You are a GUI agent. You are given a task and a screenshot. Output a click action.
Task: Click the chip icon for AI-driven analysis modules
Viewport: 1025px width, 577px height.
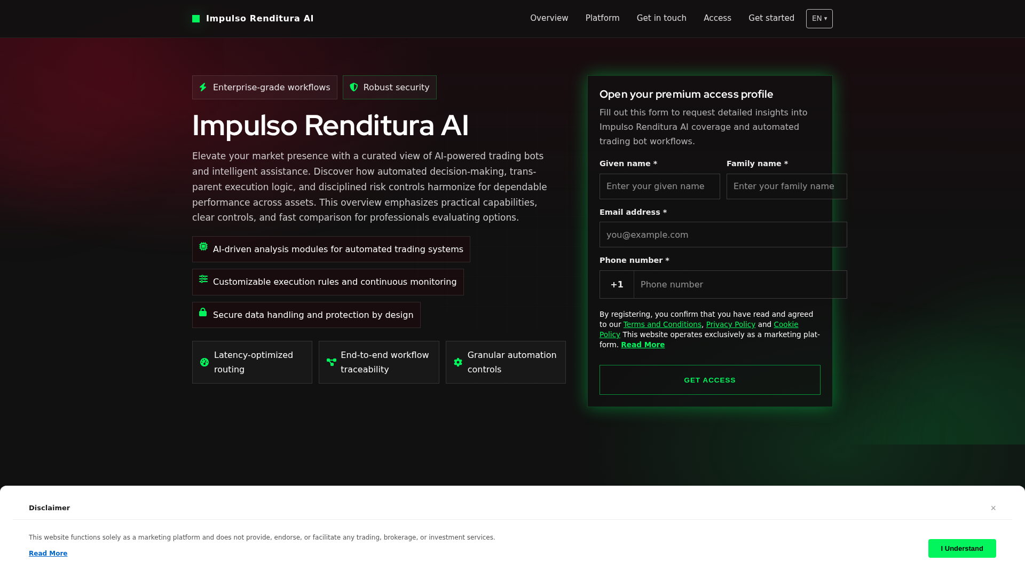click(203, 246)
